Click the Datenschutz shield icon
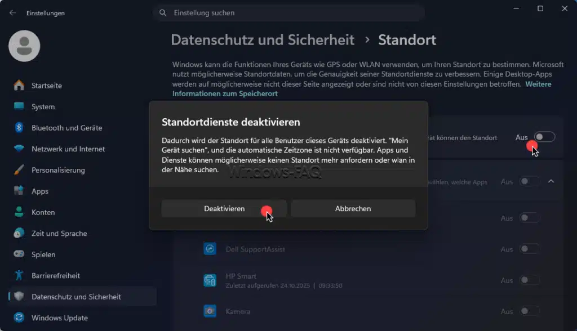Image resolution: width=577 pixels, height=331 pixels. coord(19,296)
